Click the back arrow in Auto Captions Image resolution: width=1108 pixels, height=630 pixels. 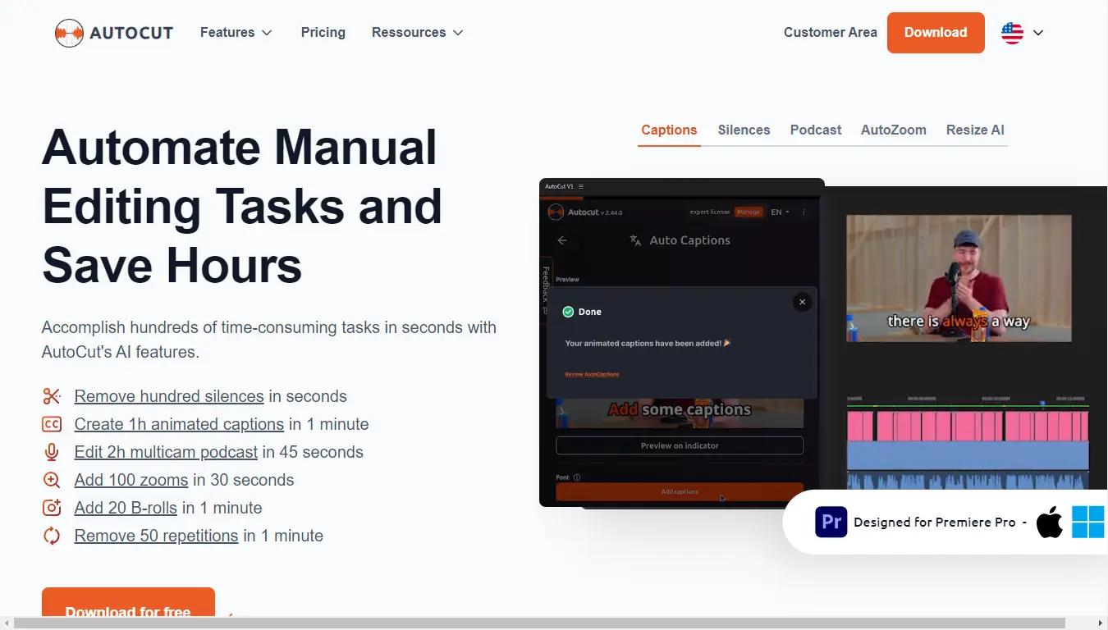562,240
